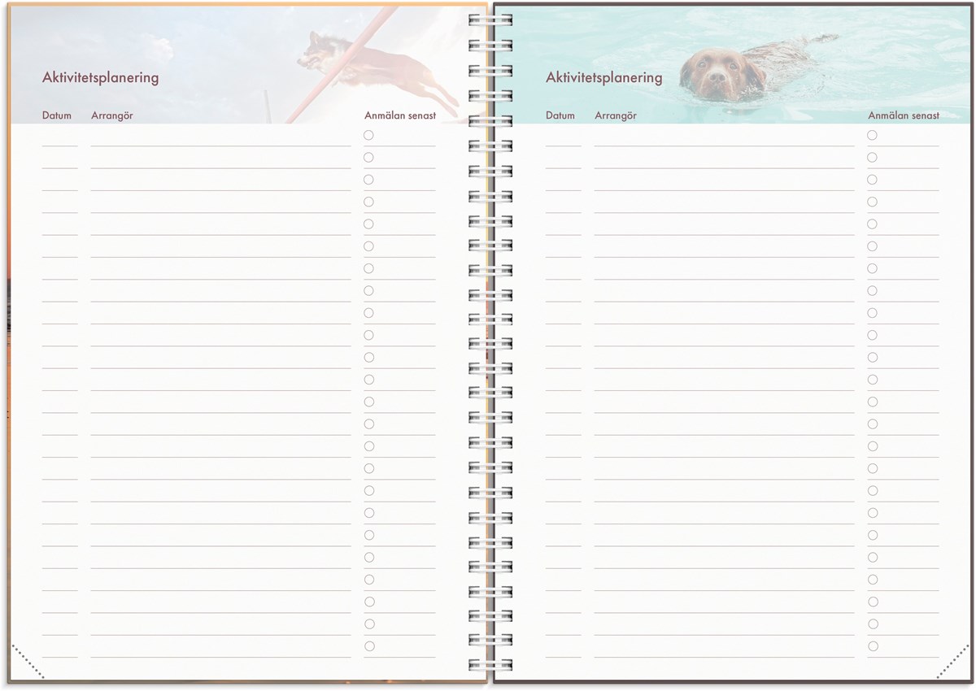
Task: Click Anmälan senast header on left page
Action: click(400, 115)
